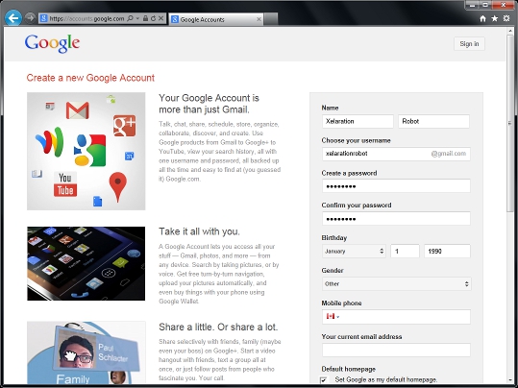This screenshot has width=518, height=388.
Task: Click the @gmail.com suffix text
Action: click(448, 154)
